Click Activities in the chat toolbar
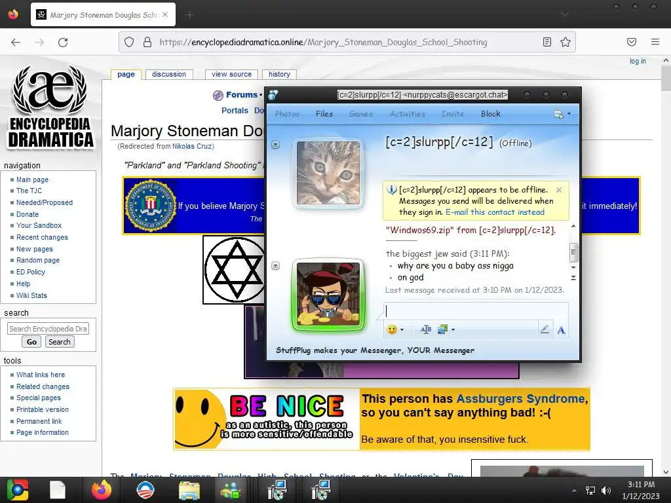 408,114
